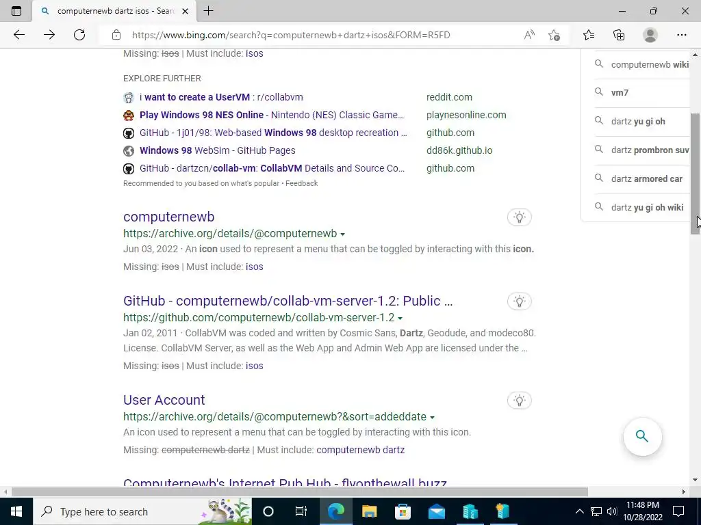This screenshot has height=525, width=701.
Task: Open the browser profile avatar
Action: coord(650,35)
